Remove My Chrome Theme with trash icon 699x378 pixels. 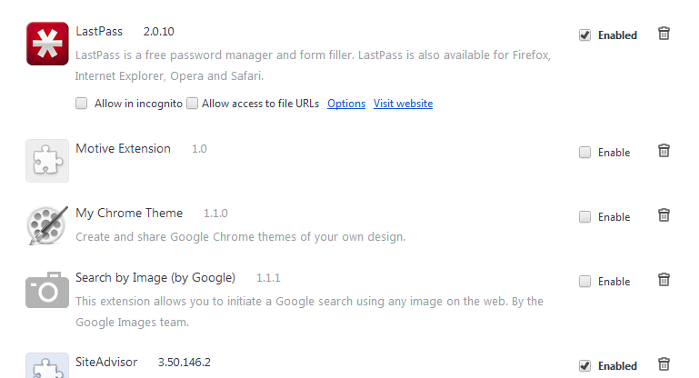point(664,215)
